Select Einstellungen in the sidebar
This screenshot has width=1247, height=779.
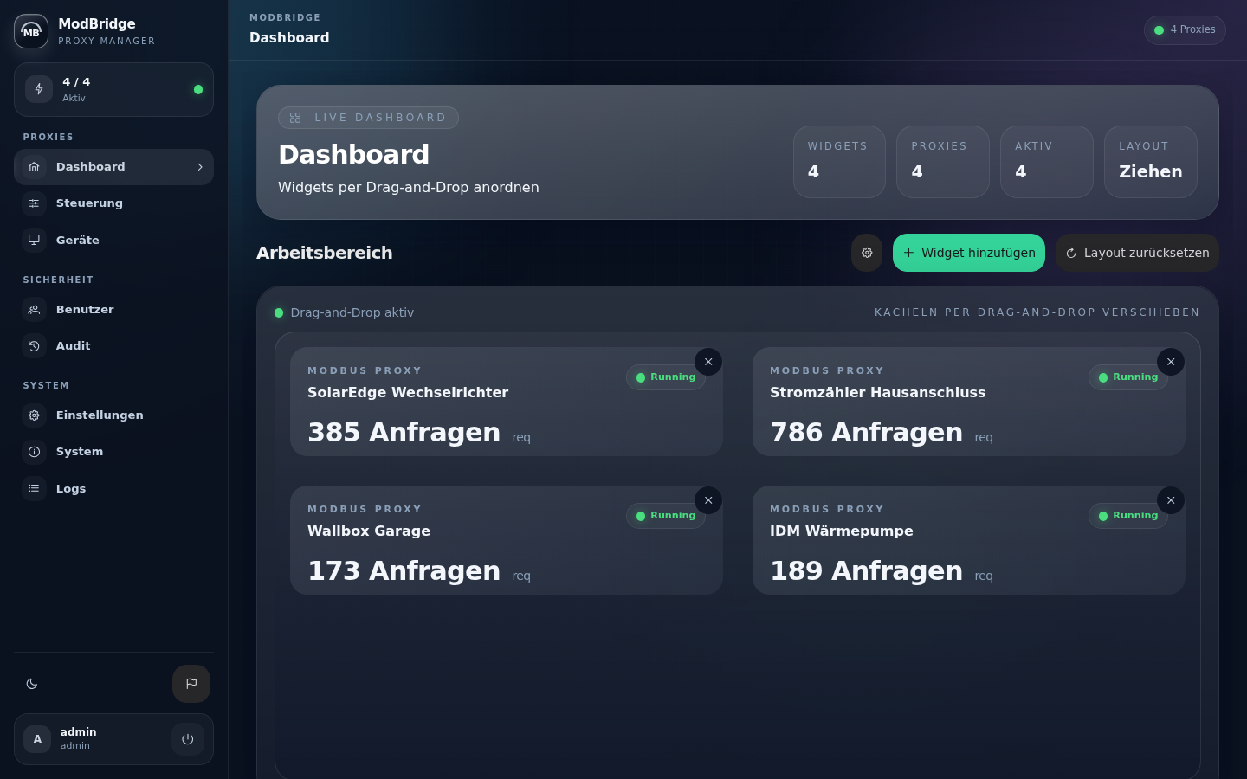point(113,415)
